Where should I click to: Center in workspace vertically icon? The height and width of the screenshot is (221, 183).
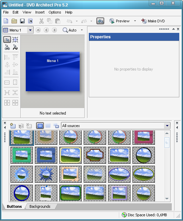(15, 103)
